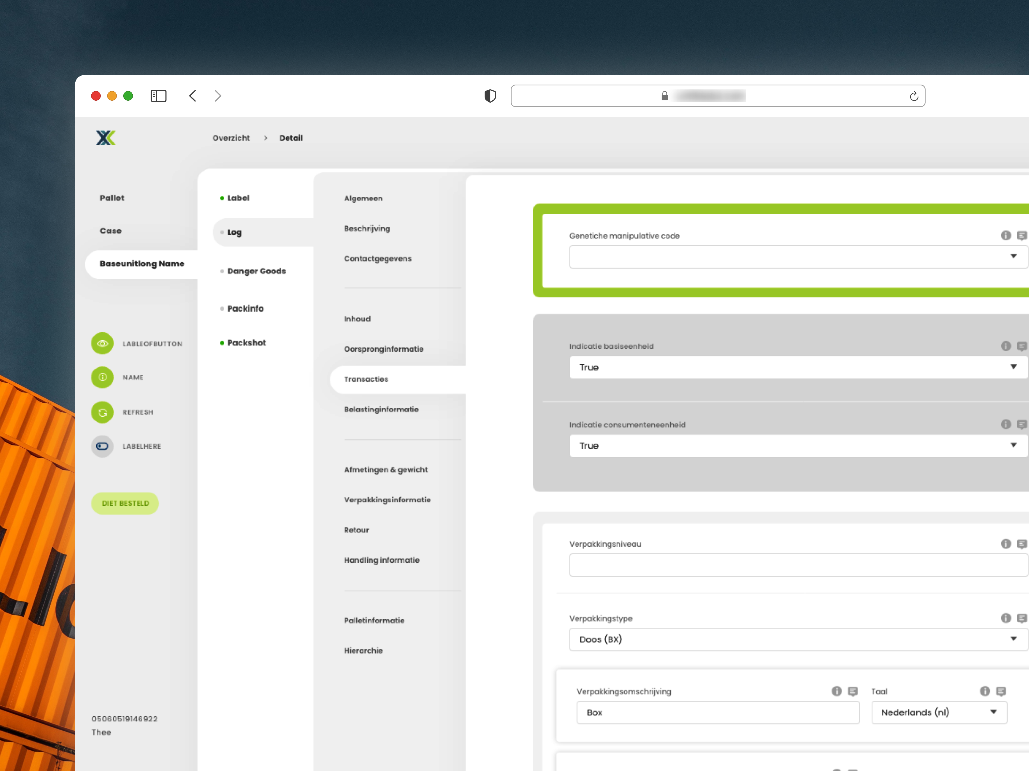The height and width of the screenshot is (771, 1029).
Task: Click the Refresh icon in the sidebar
Action: pos(102,412)
